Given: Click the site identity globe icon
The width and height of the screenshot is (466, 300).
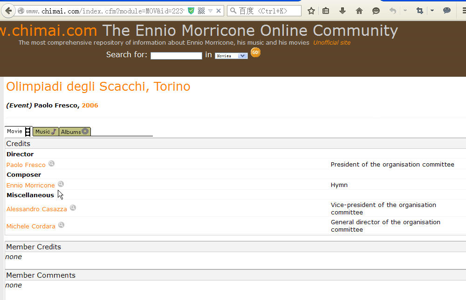Looking at the screenshot, I should tap(21, 11).
